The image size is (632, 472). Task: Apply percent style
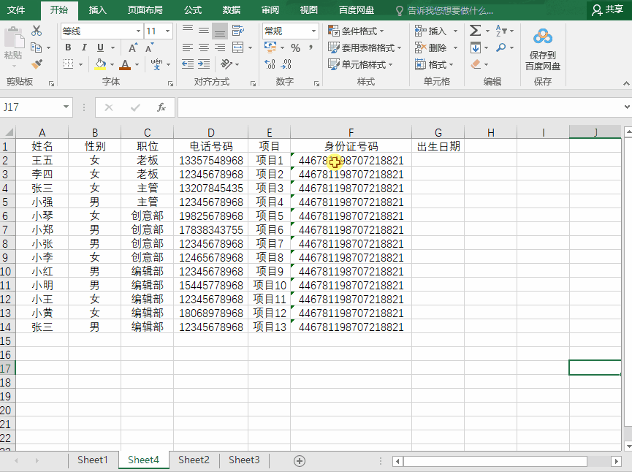(295, 48)
